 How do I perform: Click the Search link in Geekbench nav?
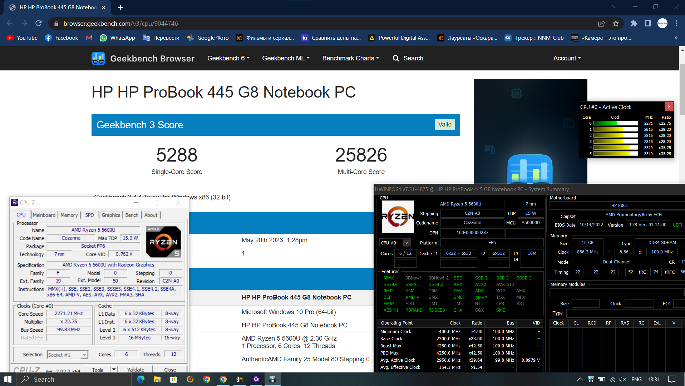(x=408, y=58)
